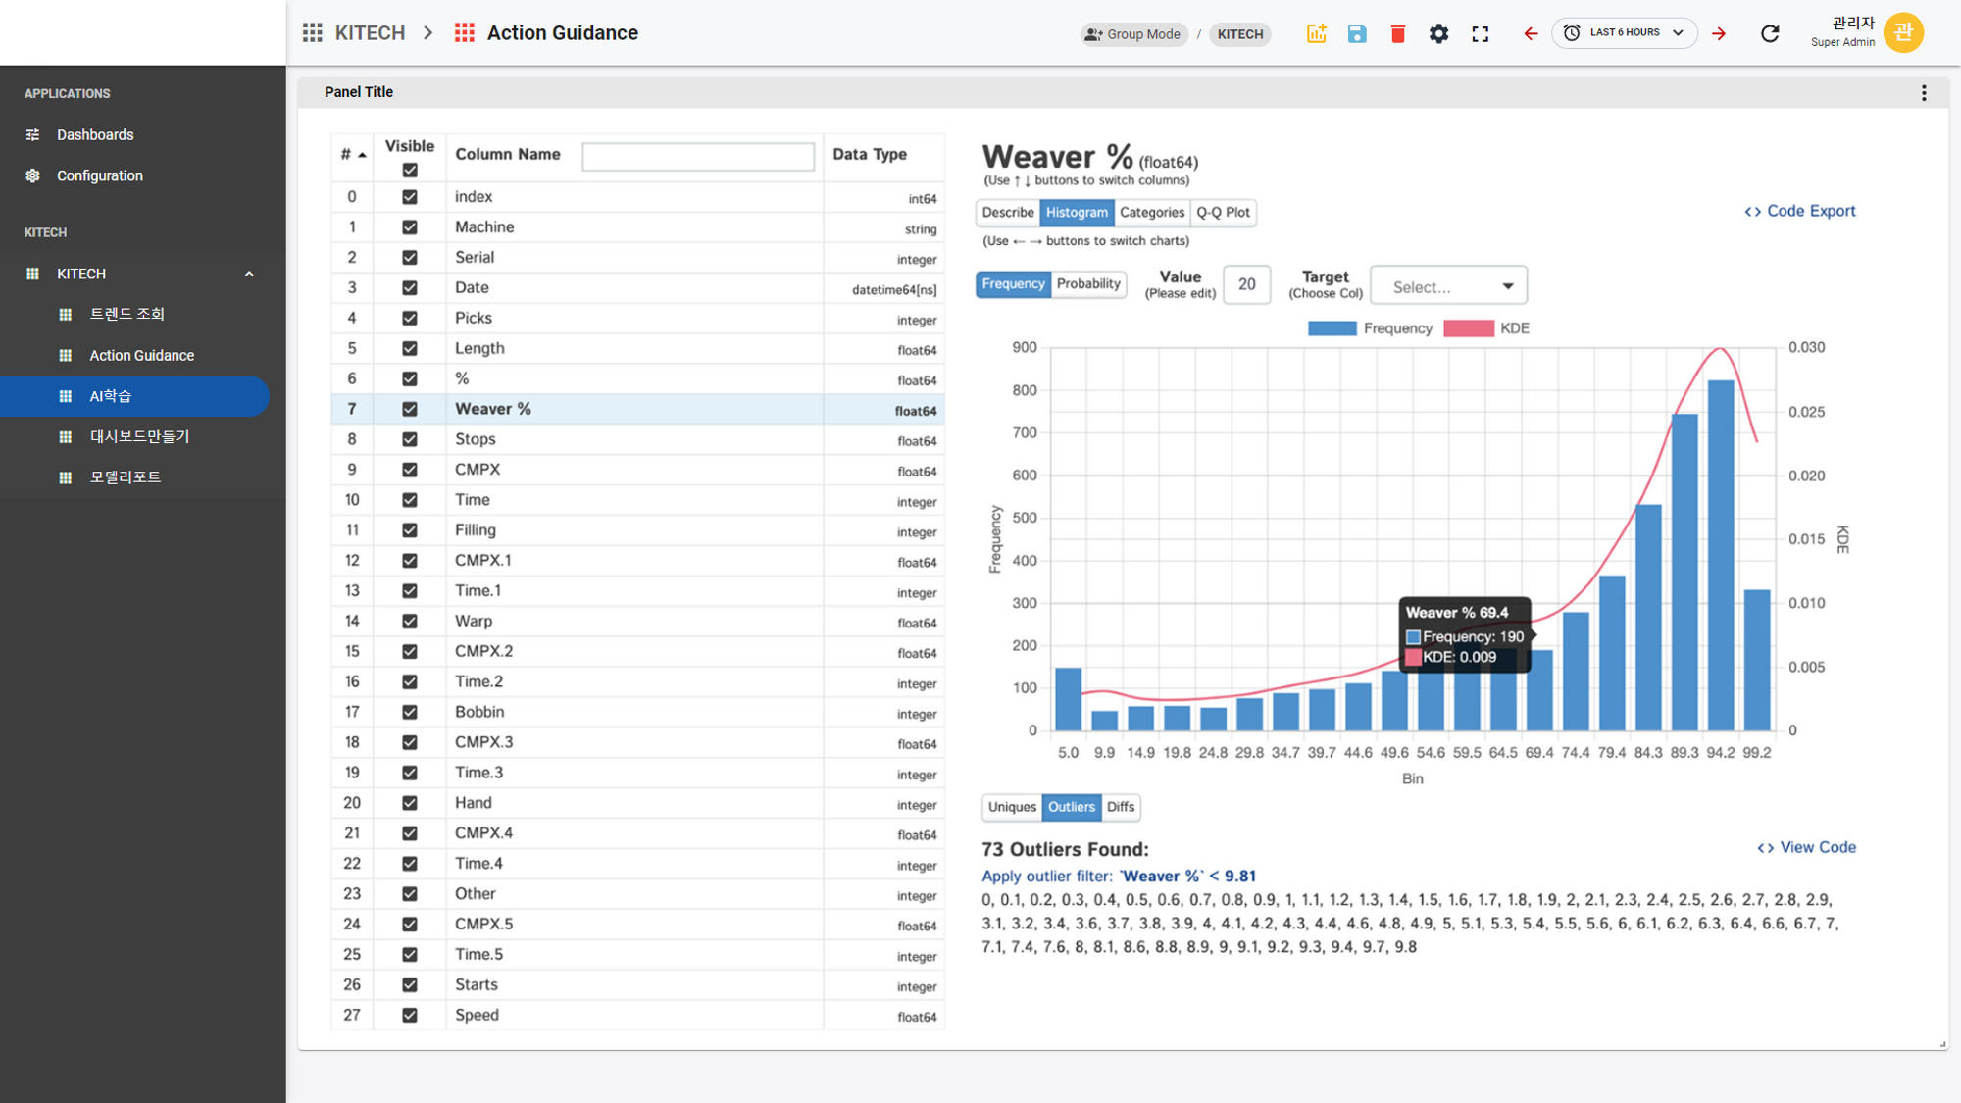Click the AI학습 grid icon
The width and height of the screenshot is (1961, 1103).
click(66, 396)
